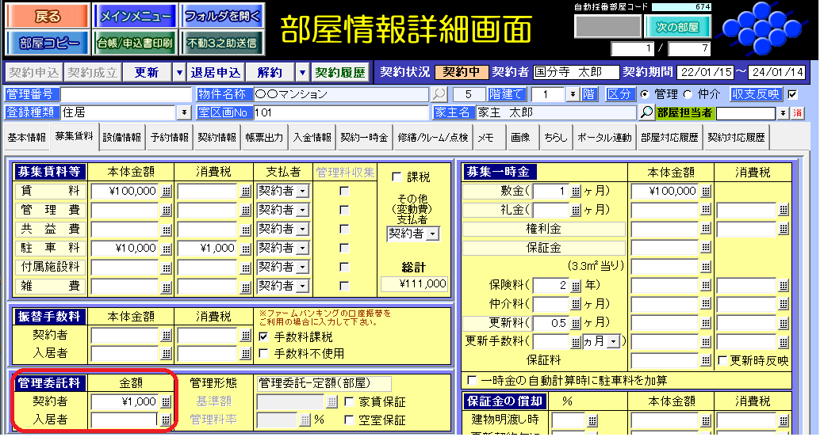Open dropdown arrow next to 更新 button

(178, 73)
